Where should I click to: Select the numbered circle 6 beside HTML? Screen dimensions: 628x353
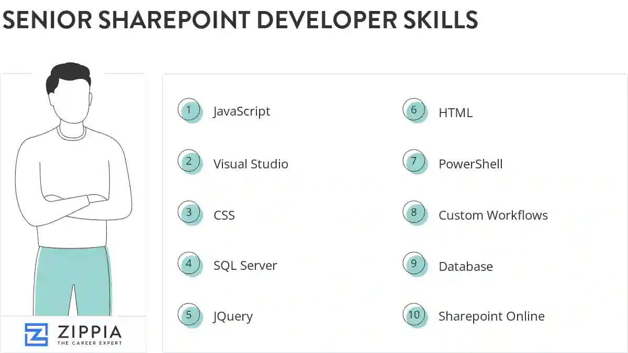point(414,110)
